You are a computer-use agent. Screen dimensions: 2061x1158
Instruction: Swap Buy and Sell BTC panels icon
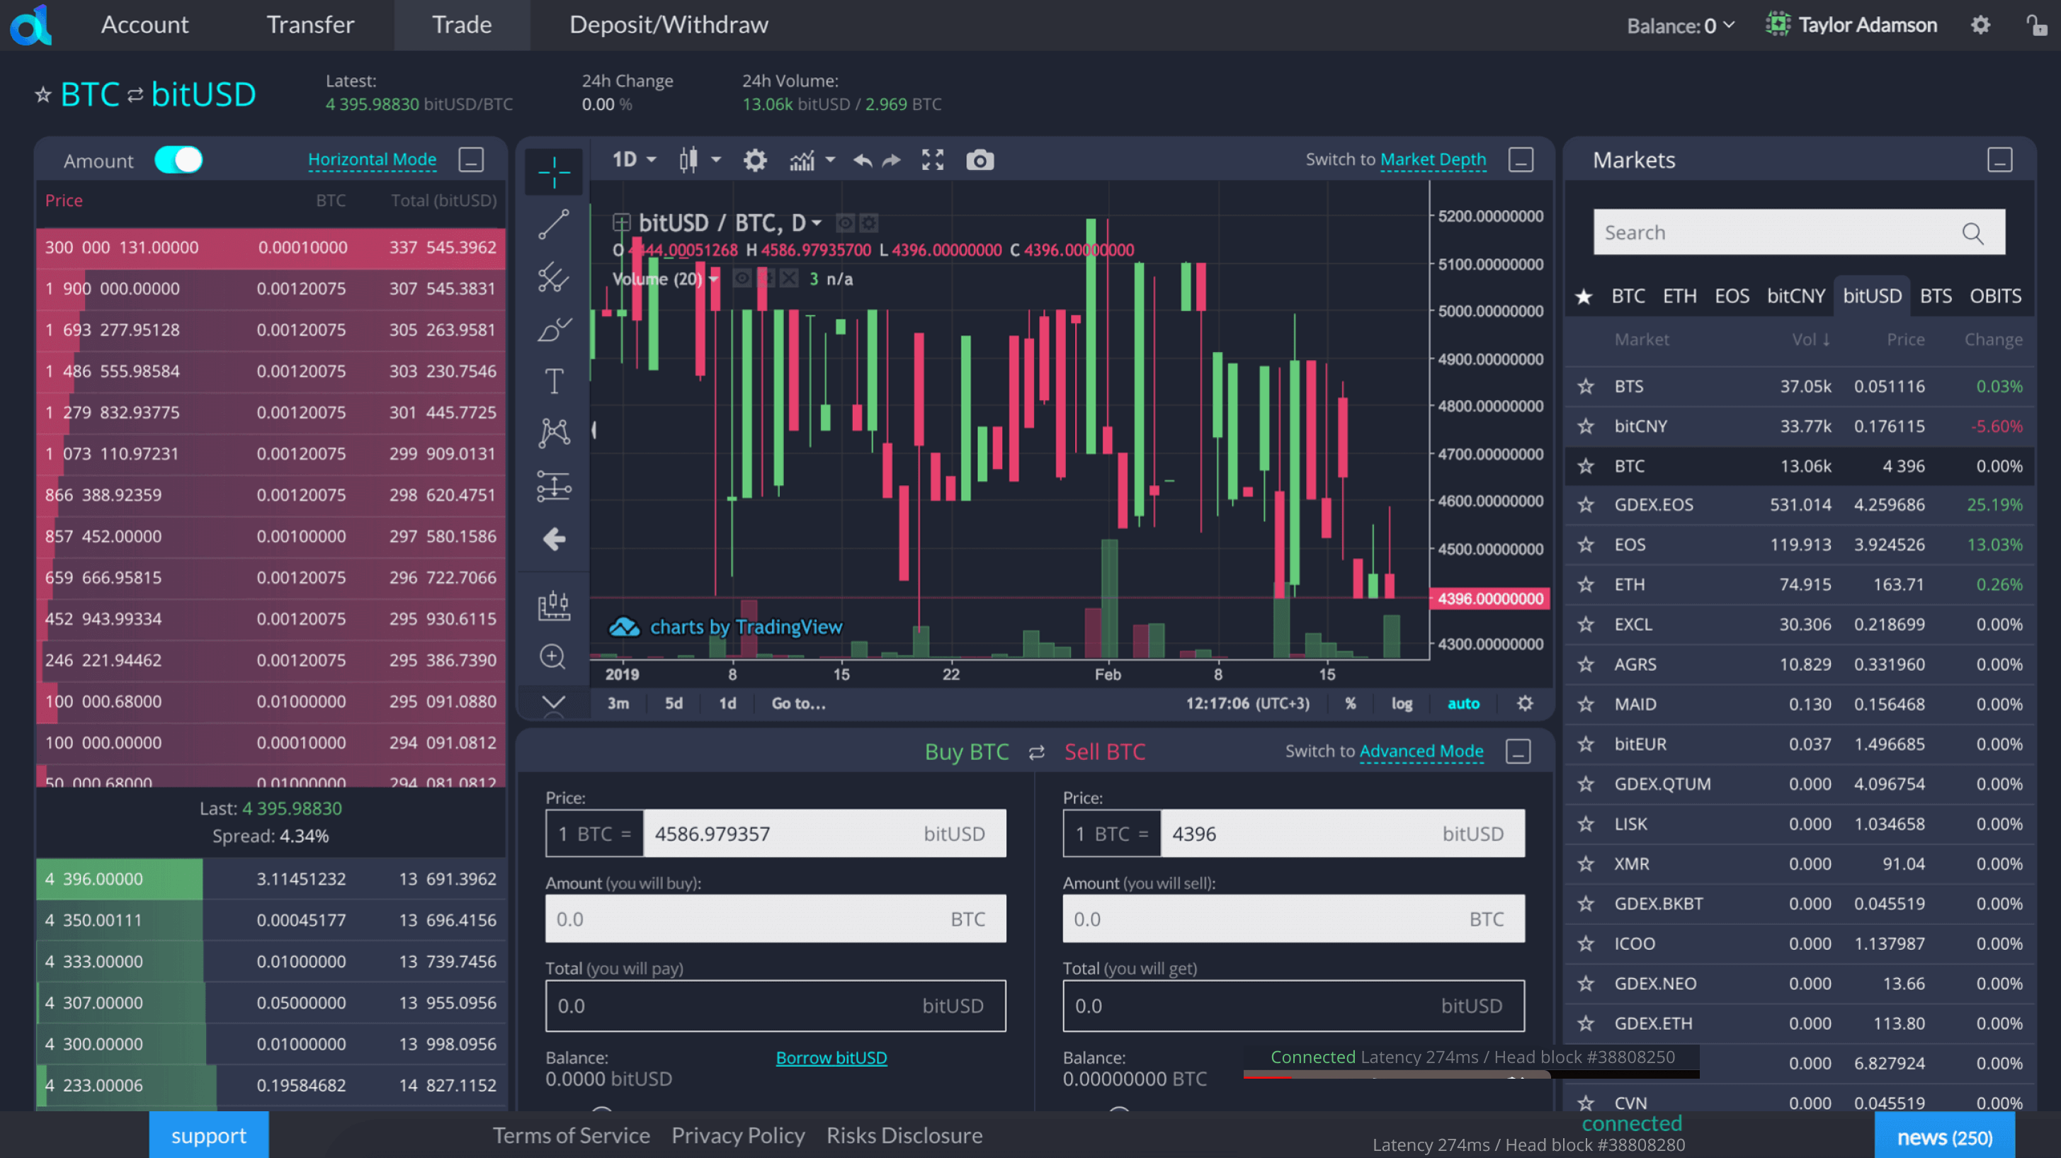1036,752
